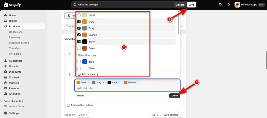The width and height of the screenshot is (267, 118).
Task: Uncheck the Black checkbox
Action: [x=79, y=41]
